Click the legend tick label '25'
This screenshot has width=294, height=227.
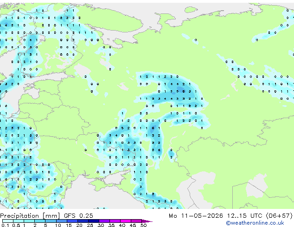click(90, 225)
